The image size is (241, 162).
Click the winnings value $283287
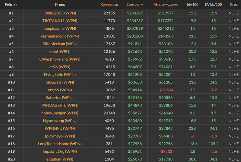(135, 13)
